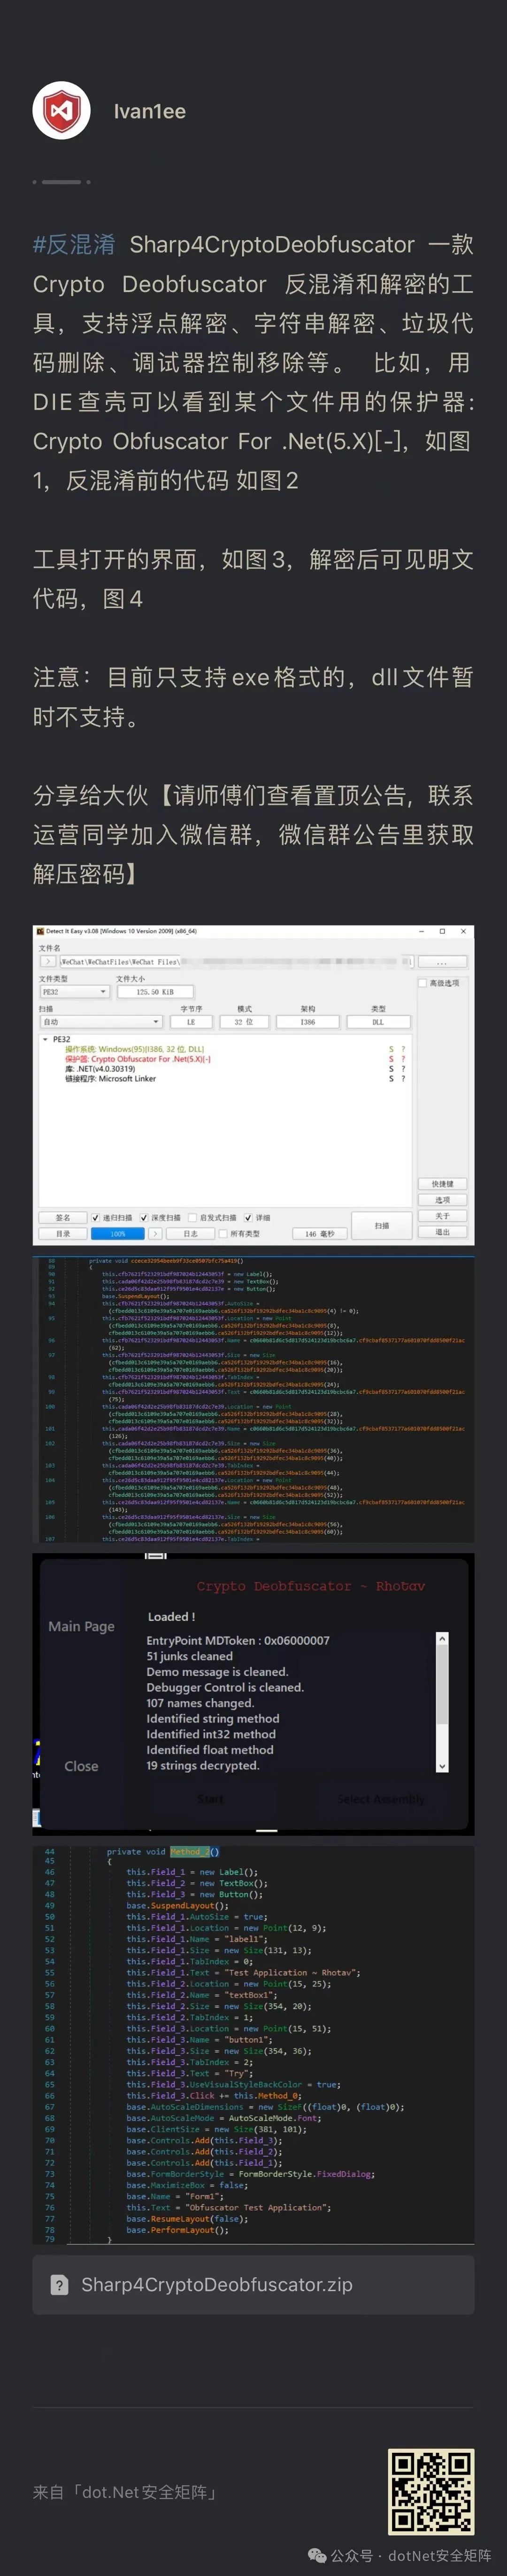Click the LE byte order button

click(191, 1022)
